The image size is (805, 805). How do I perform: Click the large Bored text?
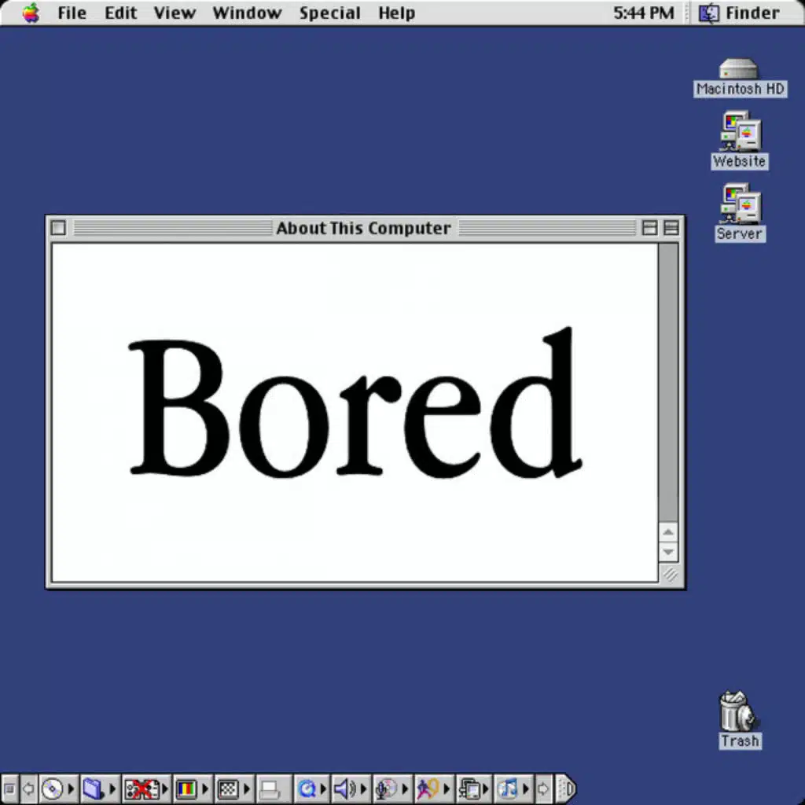[x=355, y=402]
